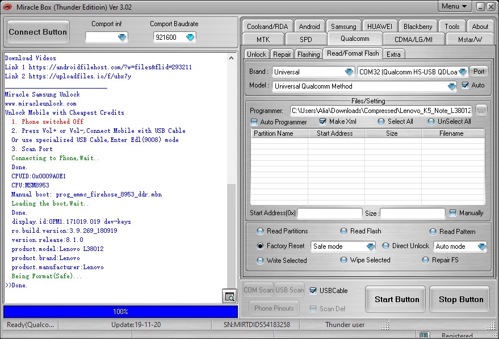Uncheck the Make Xml checkbox
The image size is (499, 339).
point(322,122)
